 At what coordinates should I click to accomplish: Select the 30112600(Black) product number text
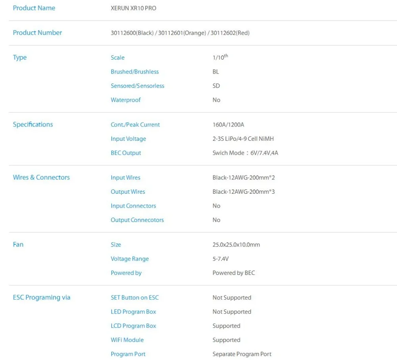(x=132, y=33)
